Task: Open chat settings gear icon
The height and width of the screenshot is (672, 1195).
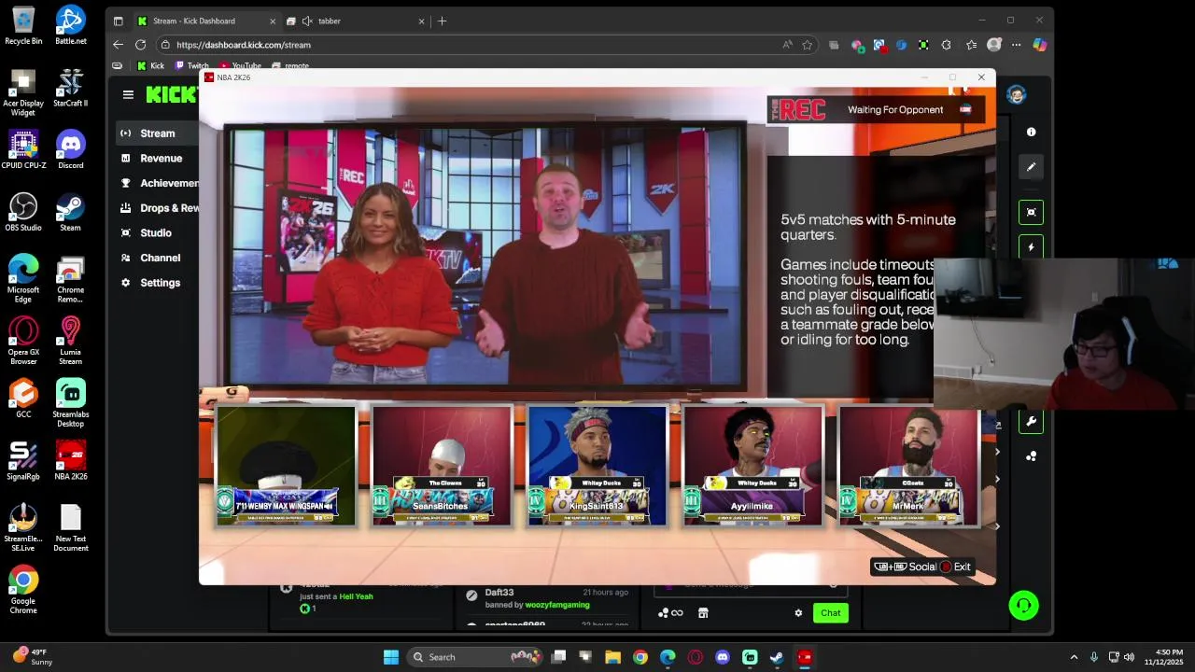Action: click(x=798, y=613)
